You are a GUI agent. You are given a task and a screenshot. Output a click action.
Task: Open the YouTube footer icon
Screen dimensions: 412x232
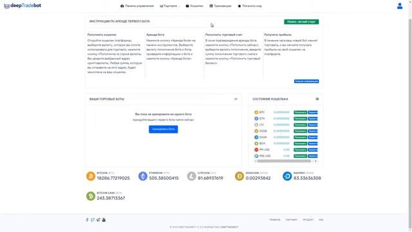point(104,220)
